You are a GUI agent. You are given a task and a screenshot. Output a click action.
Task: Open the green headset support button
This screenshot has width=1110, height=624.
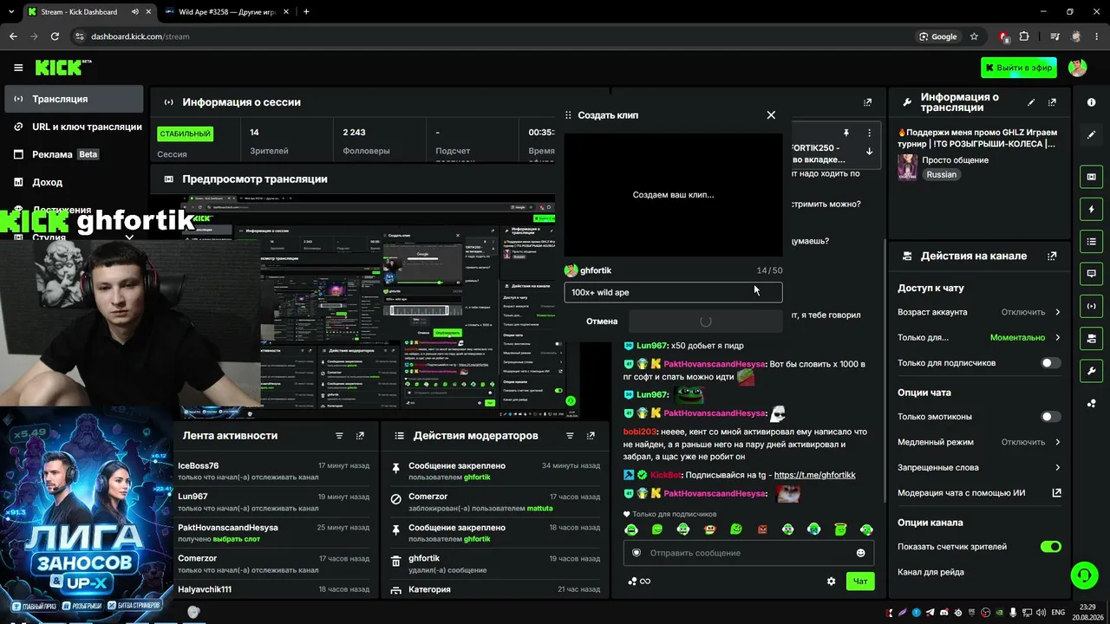[x=1083, y=575]
